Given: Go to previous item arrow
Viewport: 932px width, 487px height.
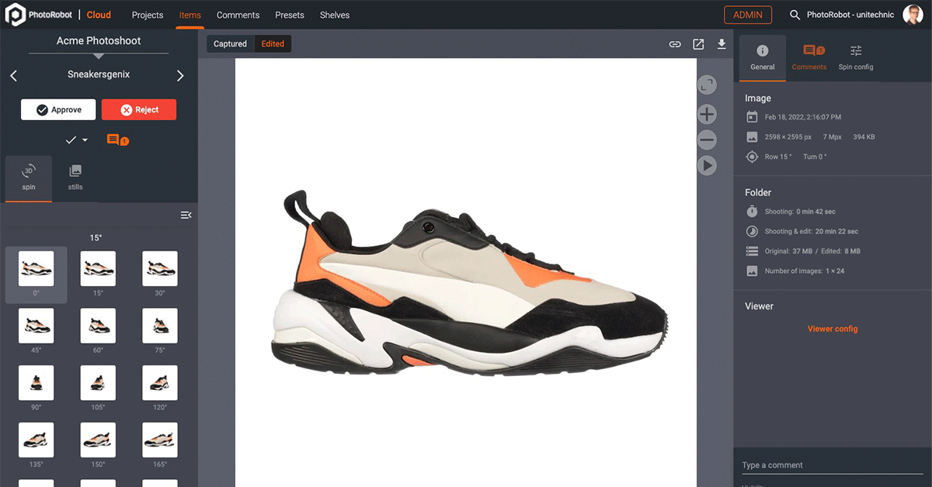Looking at the screenshot, I should (x=13, y=75).
